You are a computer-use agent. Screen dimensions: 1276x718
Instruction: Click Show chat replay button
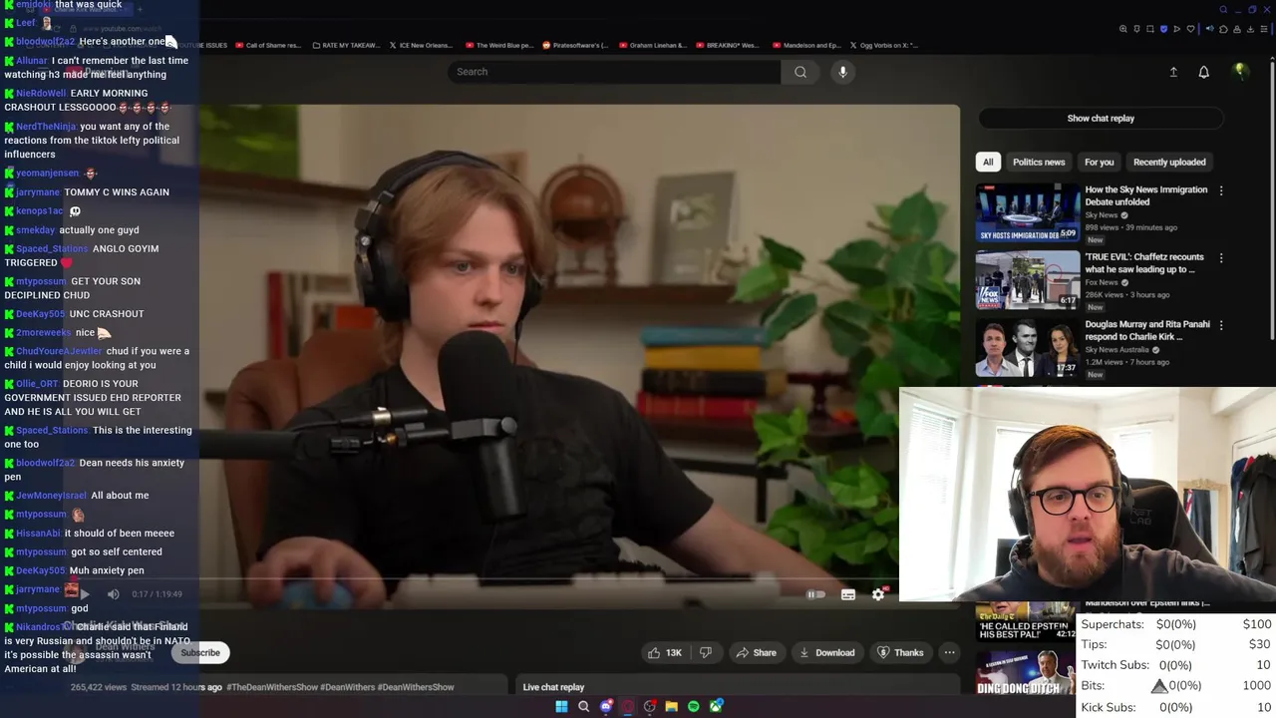coord(1101,118)
